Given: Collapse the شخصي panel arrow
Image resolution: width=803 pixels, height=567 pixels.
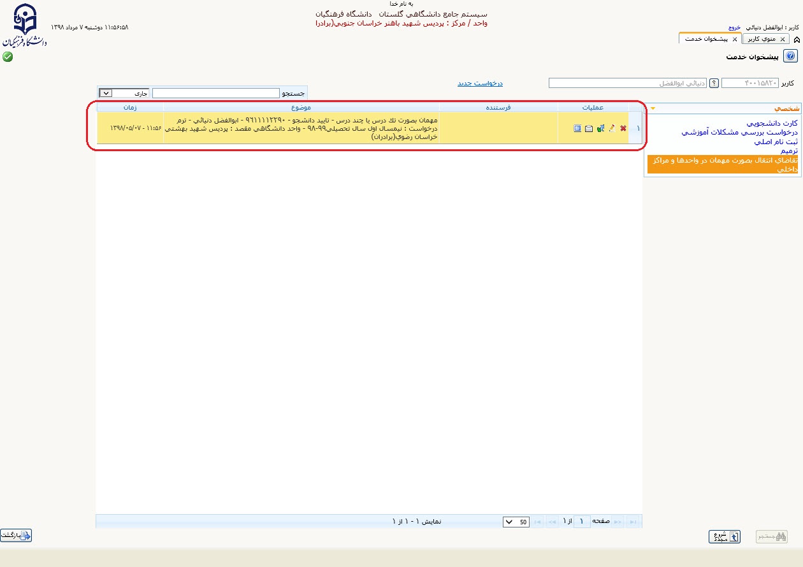Looking at the screenshot, I should (x=652, y=108).
